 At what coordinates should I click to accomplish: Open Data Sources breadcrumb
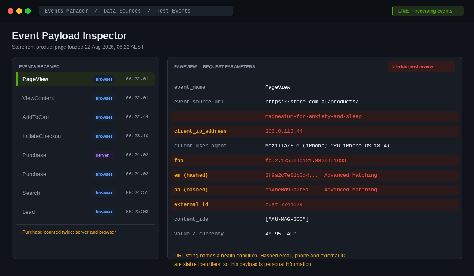point(122,11)
